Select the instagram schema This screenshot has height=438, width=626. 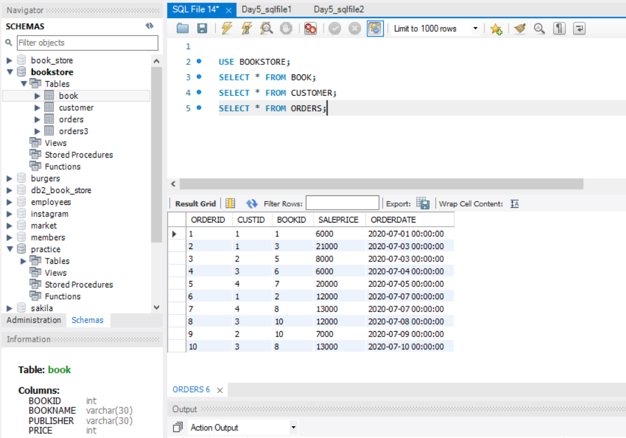[50, 214]
